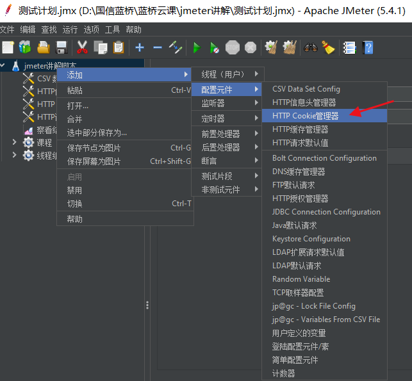Open the 查找 menu

click(49, 29)
